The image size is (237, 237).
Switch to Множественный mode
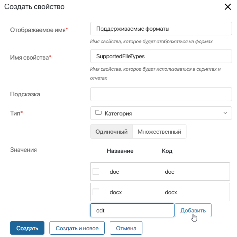[x=159, y=132]
